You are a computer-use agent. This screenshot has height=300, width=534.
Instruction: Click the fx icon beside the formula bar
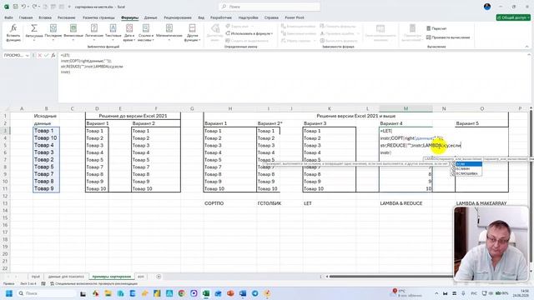[53, 55]
